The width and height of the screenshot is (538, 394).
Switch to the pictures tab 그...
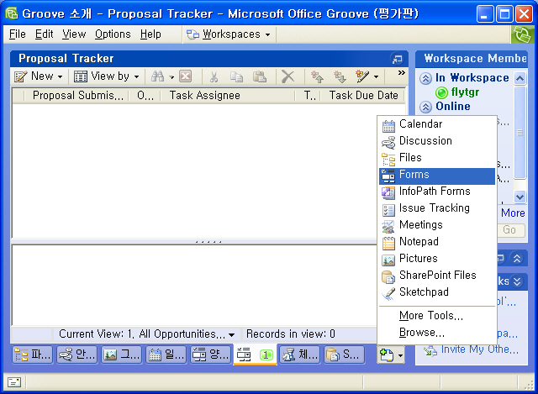[x=121, y=355]
